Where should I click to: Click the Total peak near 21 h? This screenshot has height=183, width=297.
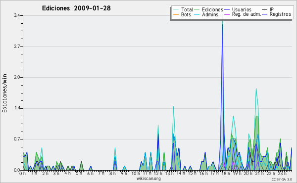[x=256, y=89]
